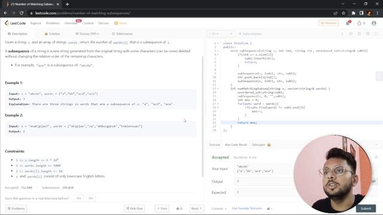Open the Store nav link

tap(121, 23)
